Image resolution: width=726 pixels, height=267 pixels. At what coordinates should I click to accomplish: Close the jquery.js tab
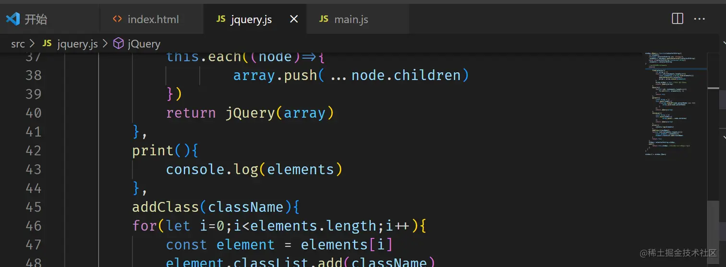[294, 19]
